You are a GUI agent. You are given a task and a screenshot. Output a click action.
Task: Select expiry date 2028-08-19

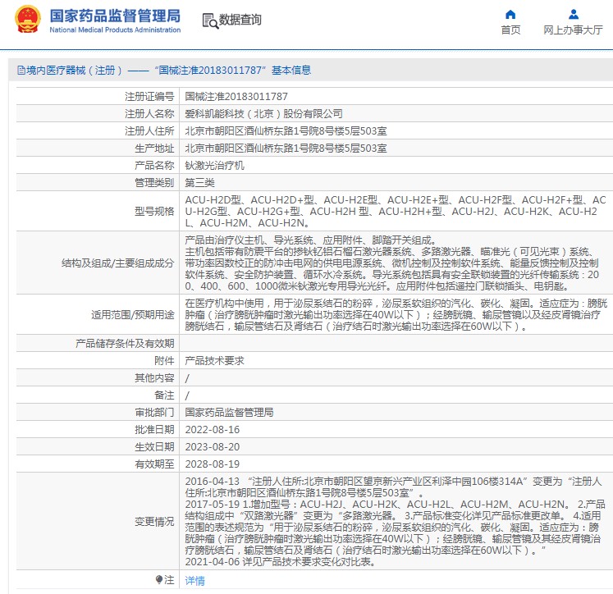click(213, 464)
